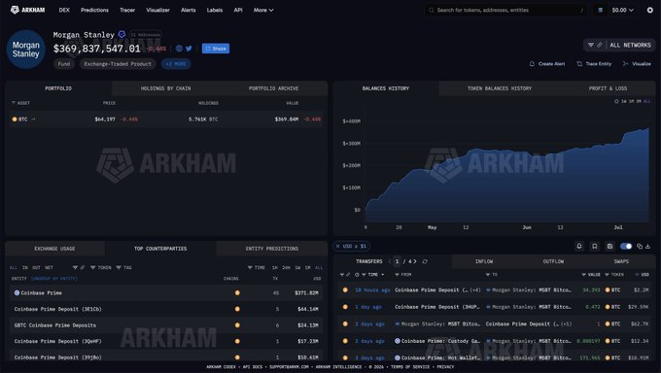Select OUT direction filter in counterparties

click(x=37, y=268)
